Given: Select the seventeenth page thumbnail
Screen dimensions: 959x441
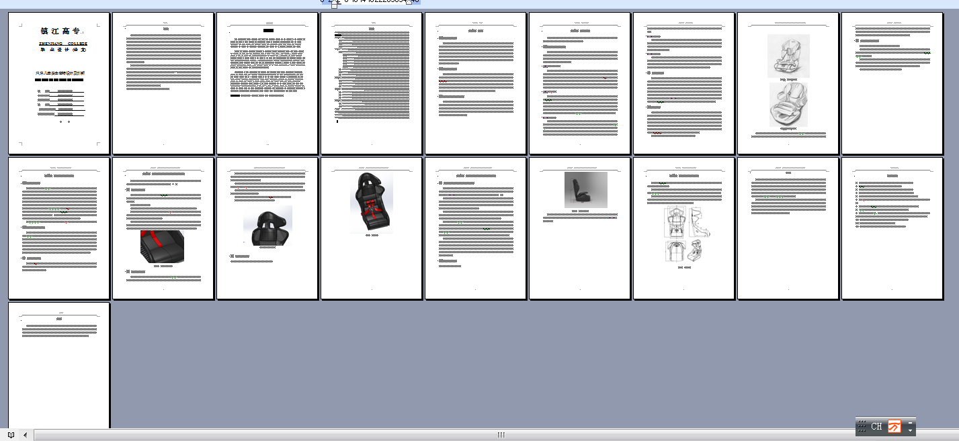Looking at the screenshot, I should [788, 228].
